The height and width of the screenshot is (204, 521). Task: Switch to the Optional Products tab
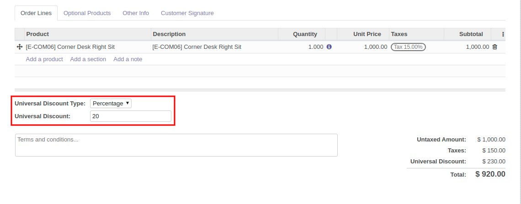(87, 13)
